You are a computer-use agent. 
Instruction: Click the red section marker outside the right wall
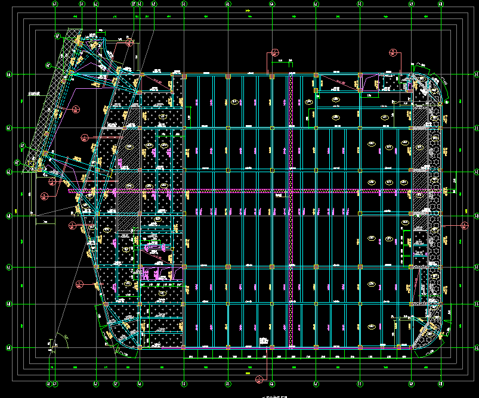click(464, 226)
